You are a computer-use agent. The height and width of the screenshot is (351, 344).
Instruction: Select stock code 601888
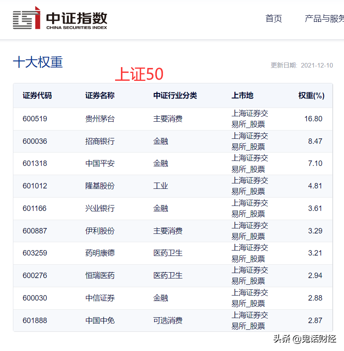35,321
